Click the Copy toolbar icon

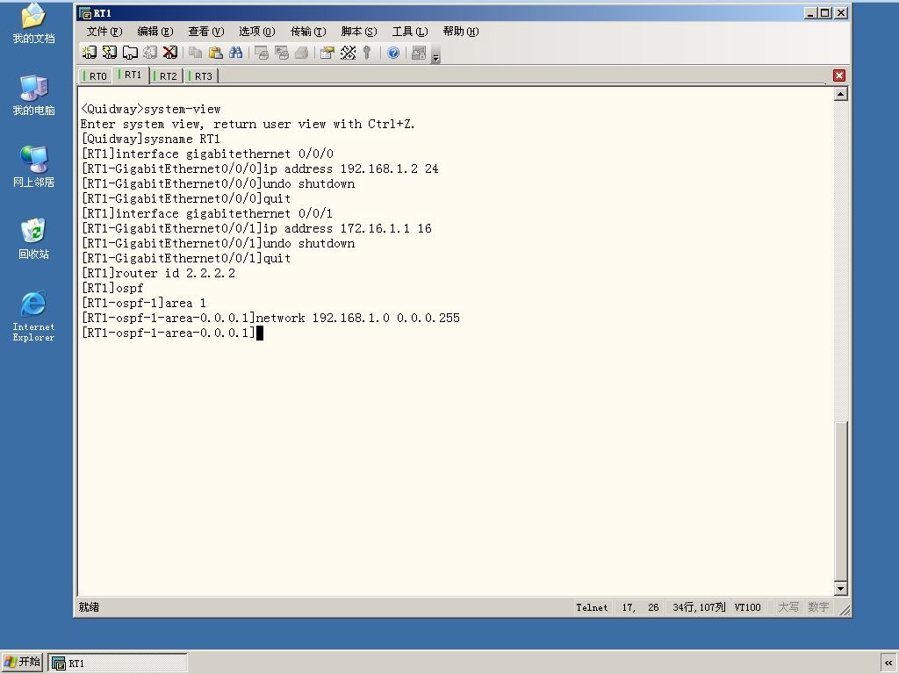(x=196, y=53)
